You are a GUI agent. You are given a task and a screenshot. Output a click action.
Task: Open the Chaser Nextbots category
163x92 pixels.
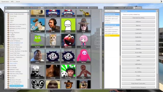pyautogui.click(x=15, y=32)
